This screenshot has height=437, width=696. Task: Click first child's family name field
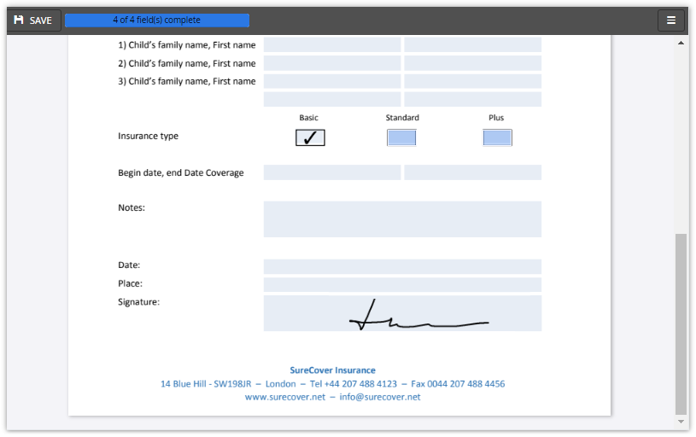coord(331,45)
